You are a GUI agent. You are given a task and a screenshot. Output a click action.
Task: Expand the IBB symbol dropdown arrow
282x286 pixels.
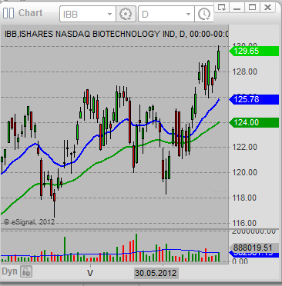tap(110, 14)
